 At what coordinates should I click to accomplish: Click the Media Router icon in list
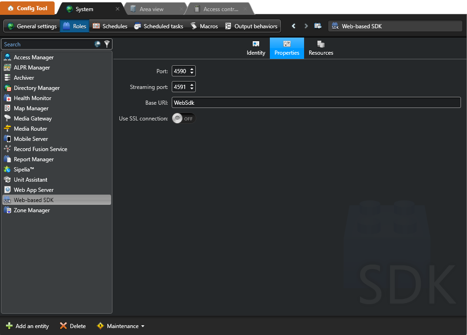click(7, 129)
